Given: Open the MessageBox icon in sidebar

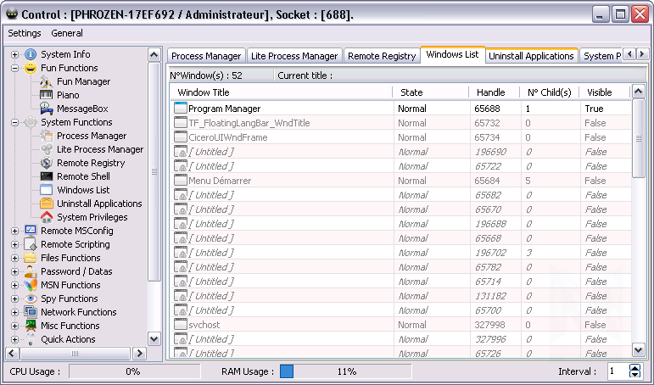Looking at the screenshot, I should click(47, 109).
